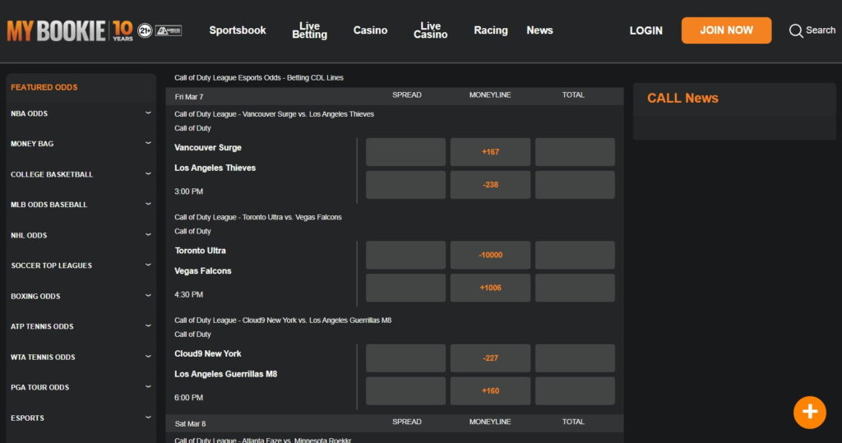This screenshot has height=443, width=842.
Task: Click the Sat Mar 8 date header
Action: click(x=190, y=423)
